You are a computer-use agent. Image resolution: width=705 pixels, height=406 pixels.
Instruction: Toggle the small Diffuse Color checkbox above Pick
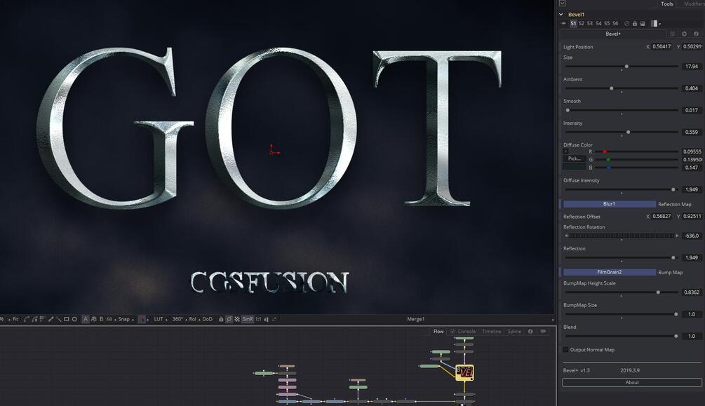pos(565,151)
